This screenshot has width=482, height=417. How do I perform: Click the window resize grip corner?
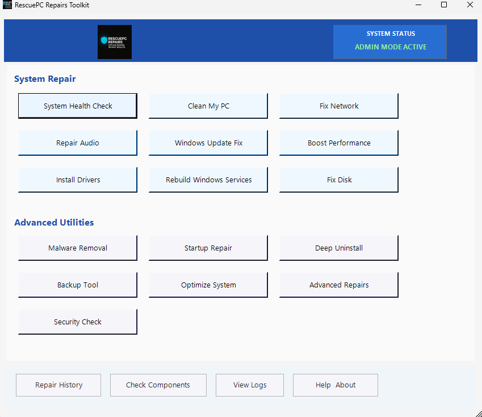click(x=479, y=414)
